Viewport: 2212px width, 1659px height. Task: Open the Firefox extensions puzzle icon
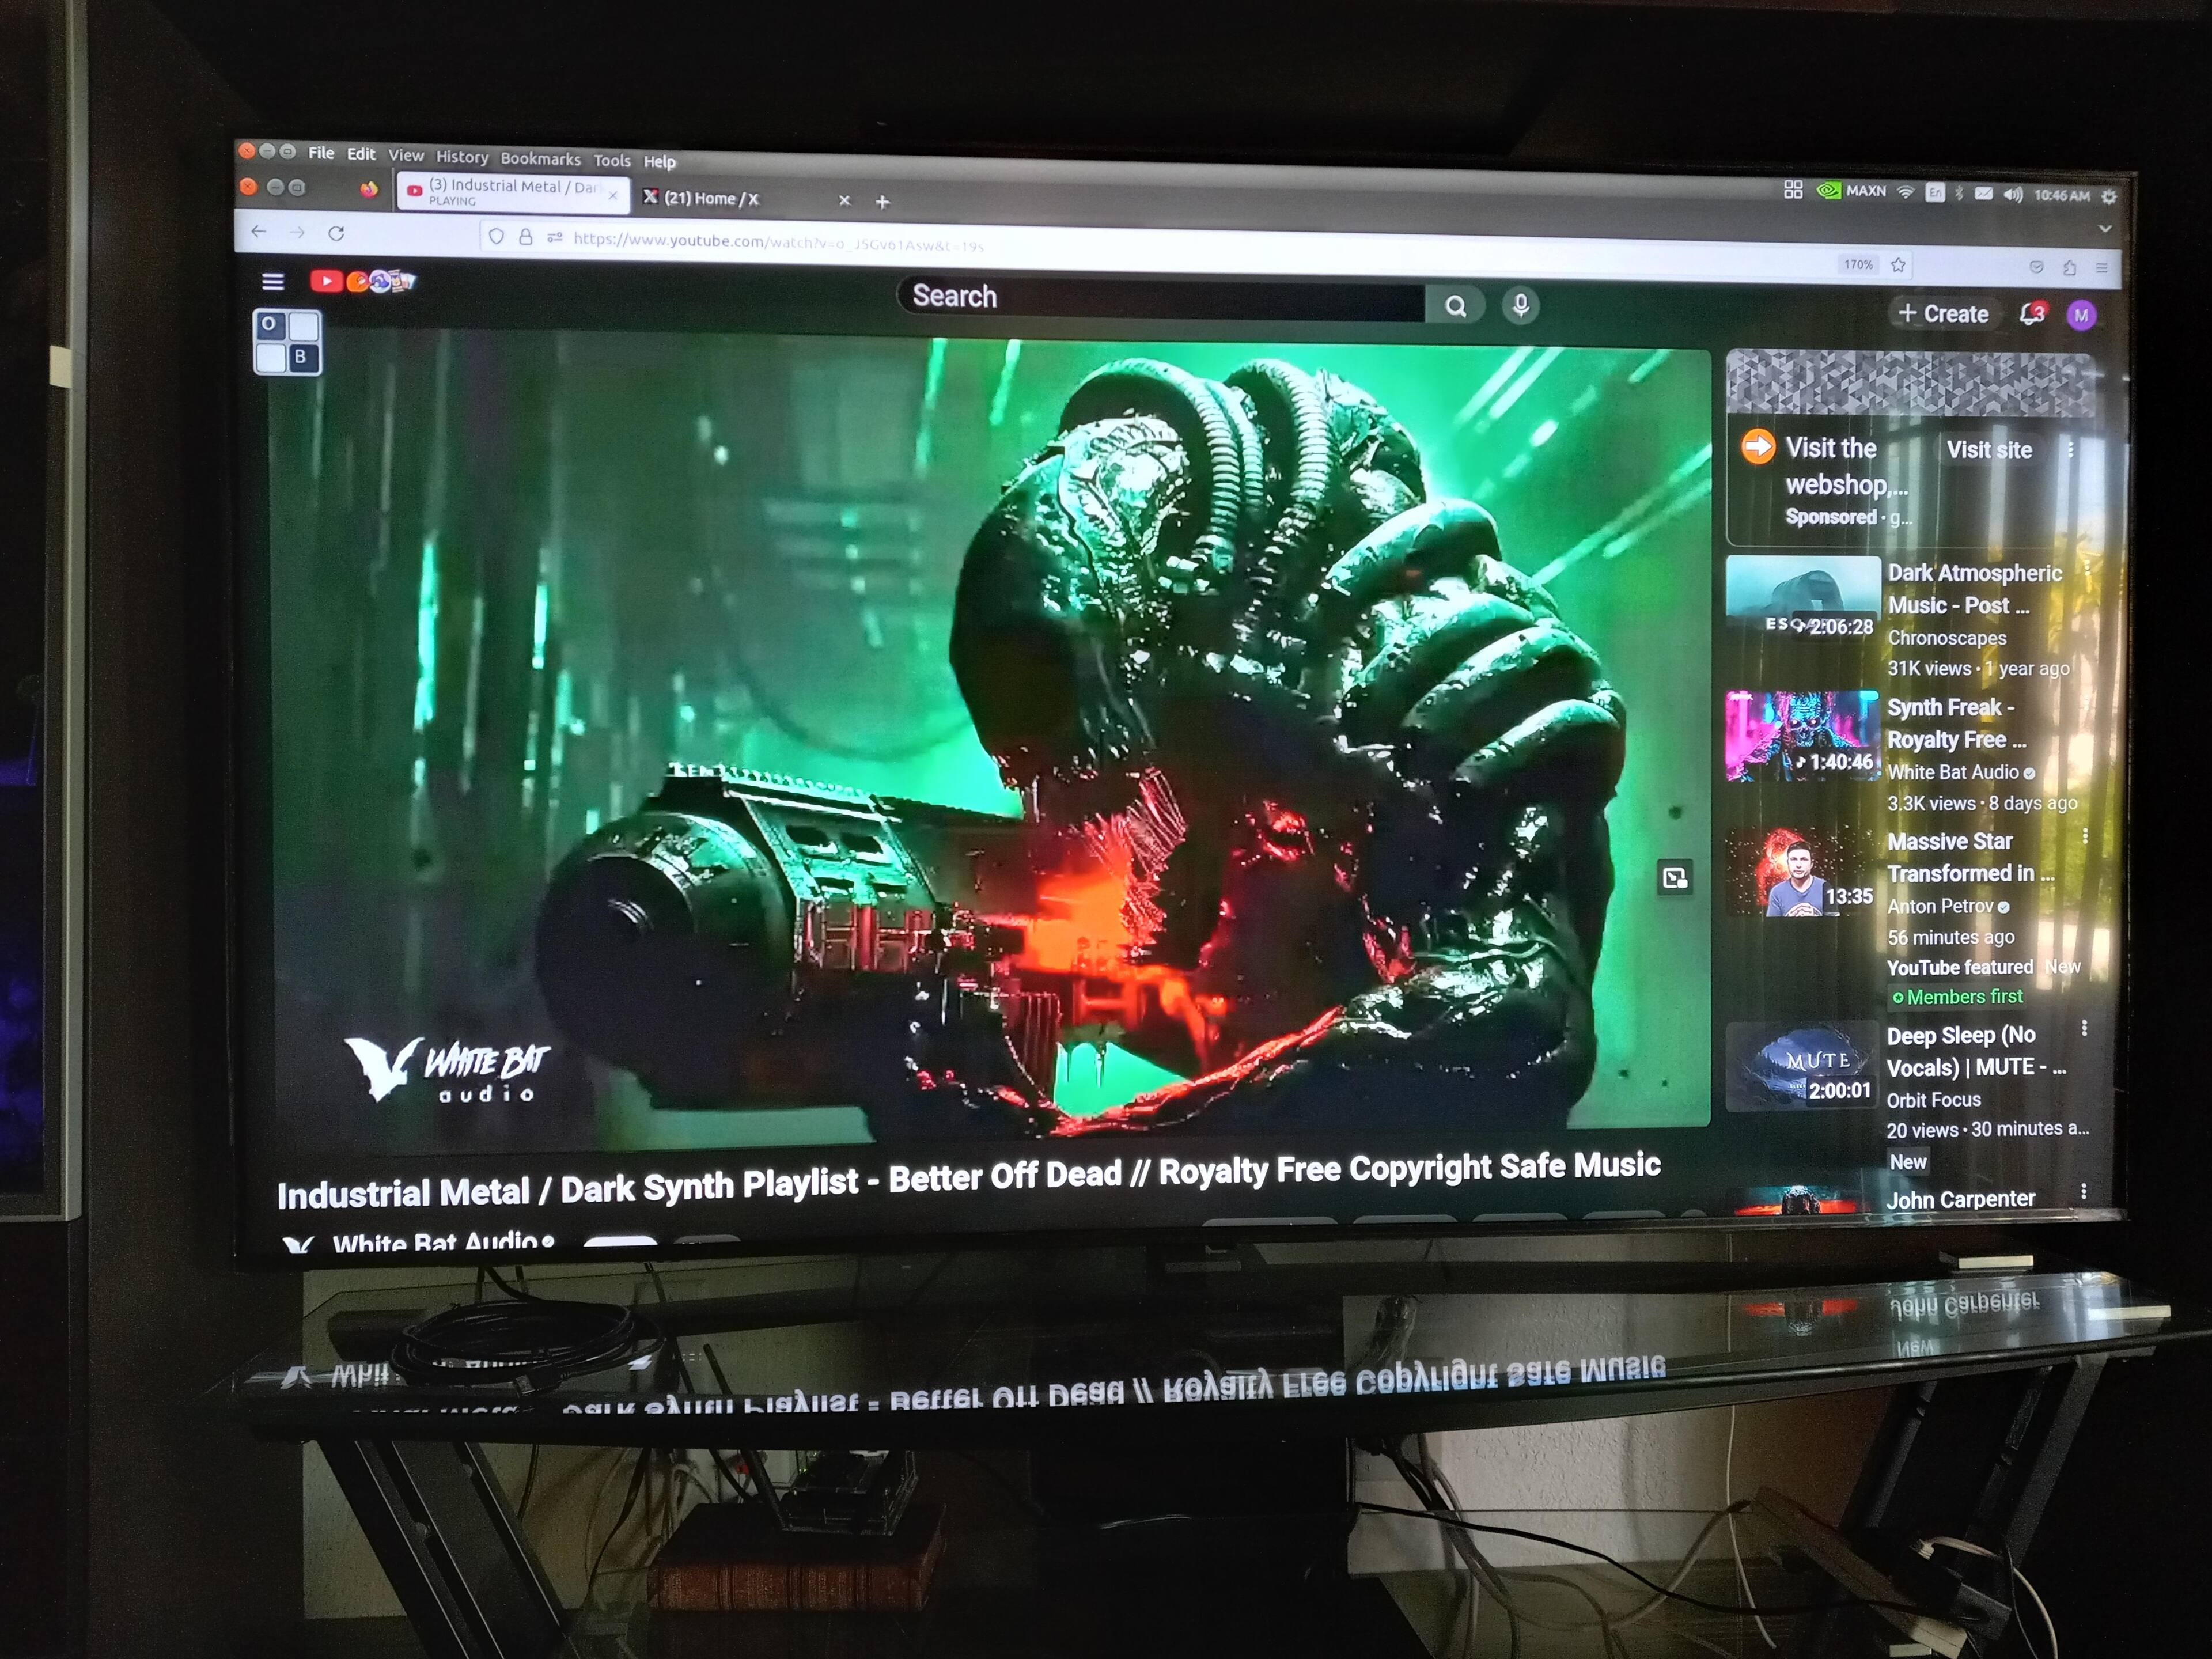pos(2069,267)
